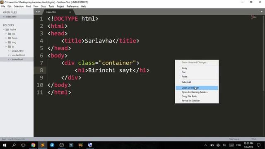Select the css folder icon
The width and height of the screenshot is (265, 149).
pos(10,34)
